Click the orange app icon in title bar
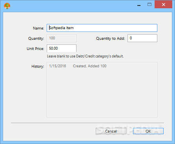Screen dimensions: 175x144 (x=7, y=6)
